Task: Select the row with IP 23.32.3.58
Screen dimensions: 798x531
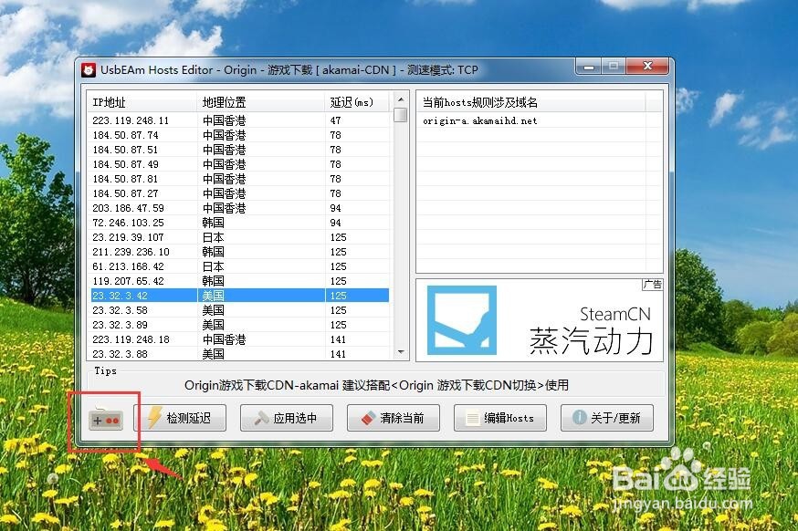Action: 240,310
